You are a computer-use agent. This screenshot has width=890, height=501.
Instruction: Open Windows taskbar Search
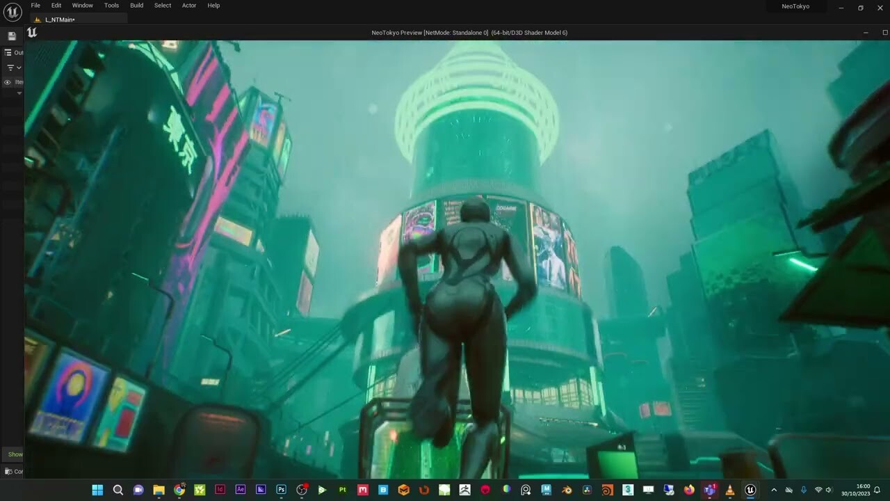[x=118, y=490]
